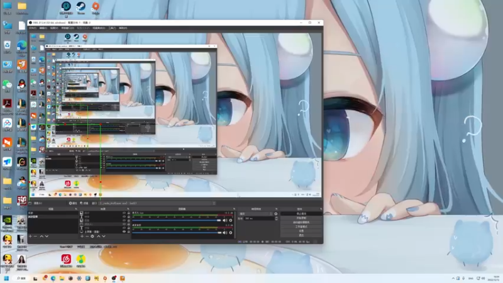
Task: Move source up with Sources panel arrow
Action: click(x=99, y=236)
